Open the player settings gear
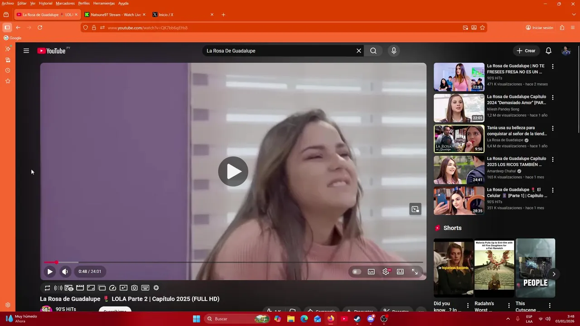This screenshot has height=326, width=580. pyautogui.click(x=386, y=272)
